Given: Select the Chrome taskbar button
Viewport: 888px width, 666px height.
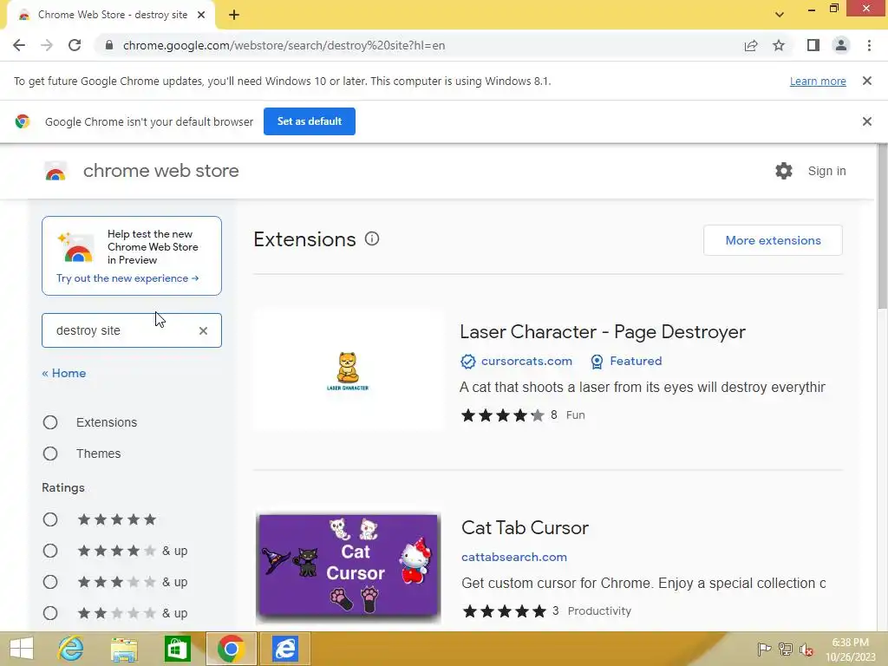Looking at the screenshot, I should (231, 649).
